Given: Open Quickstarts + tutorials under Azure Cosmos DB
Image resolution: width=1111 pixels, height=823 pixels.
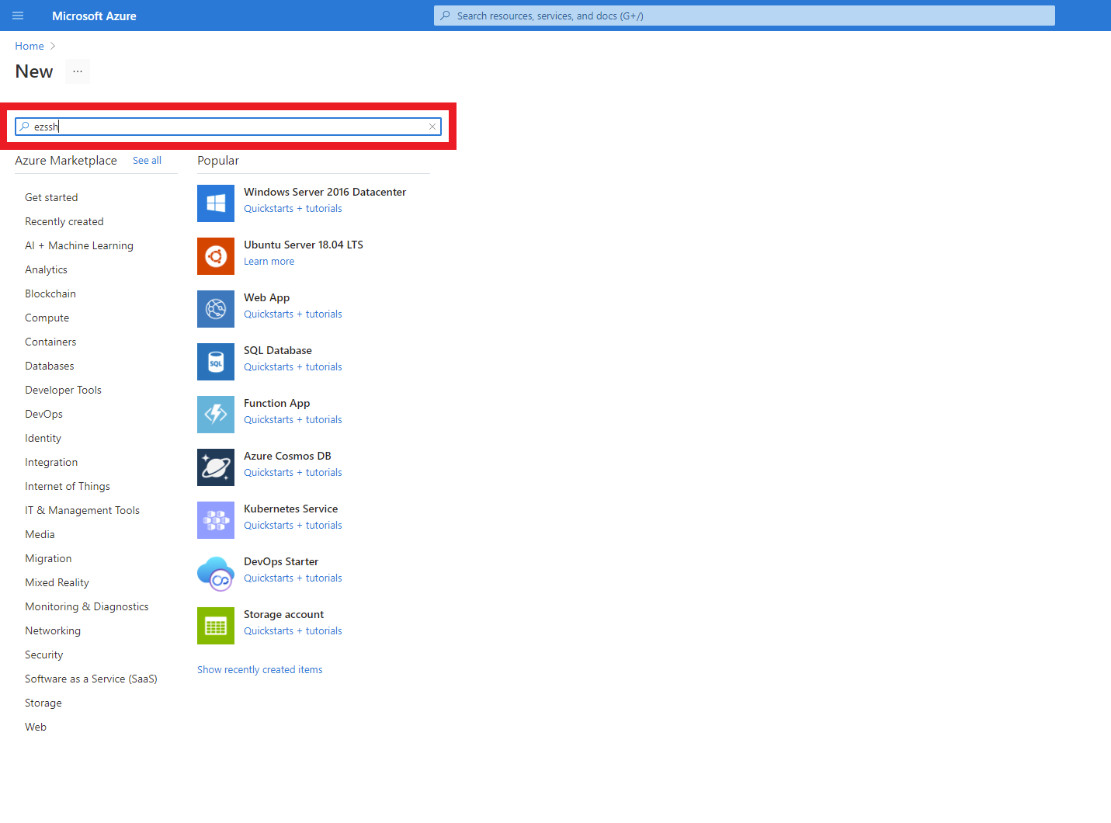Looking at the screenshot, I should (x=293, y=473).
